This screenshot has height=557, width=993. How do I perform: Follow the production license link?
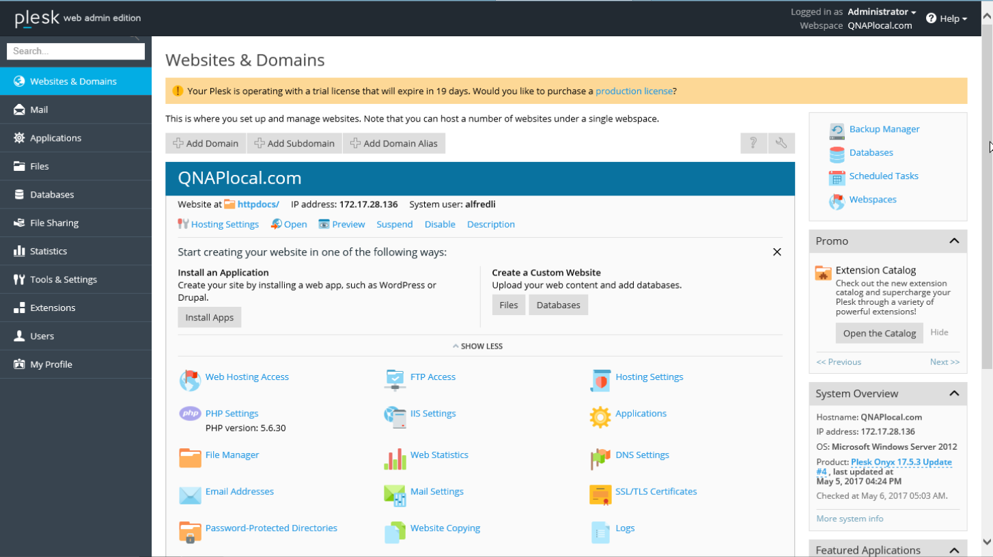[634, 91]
